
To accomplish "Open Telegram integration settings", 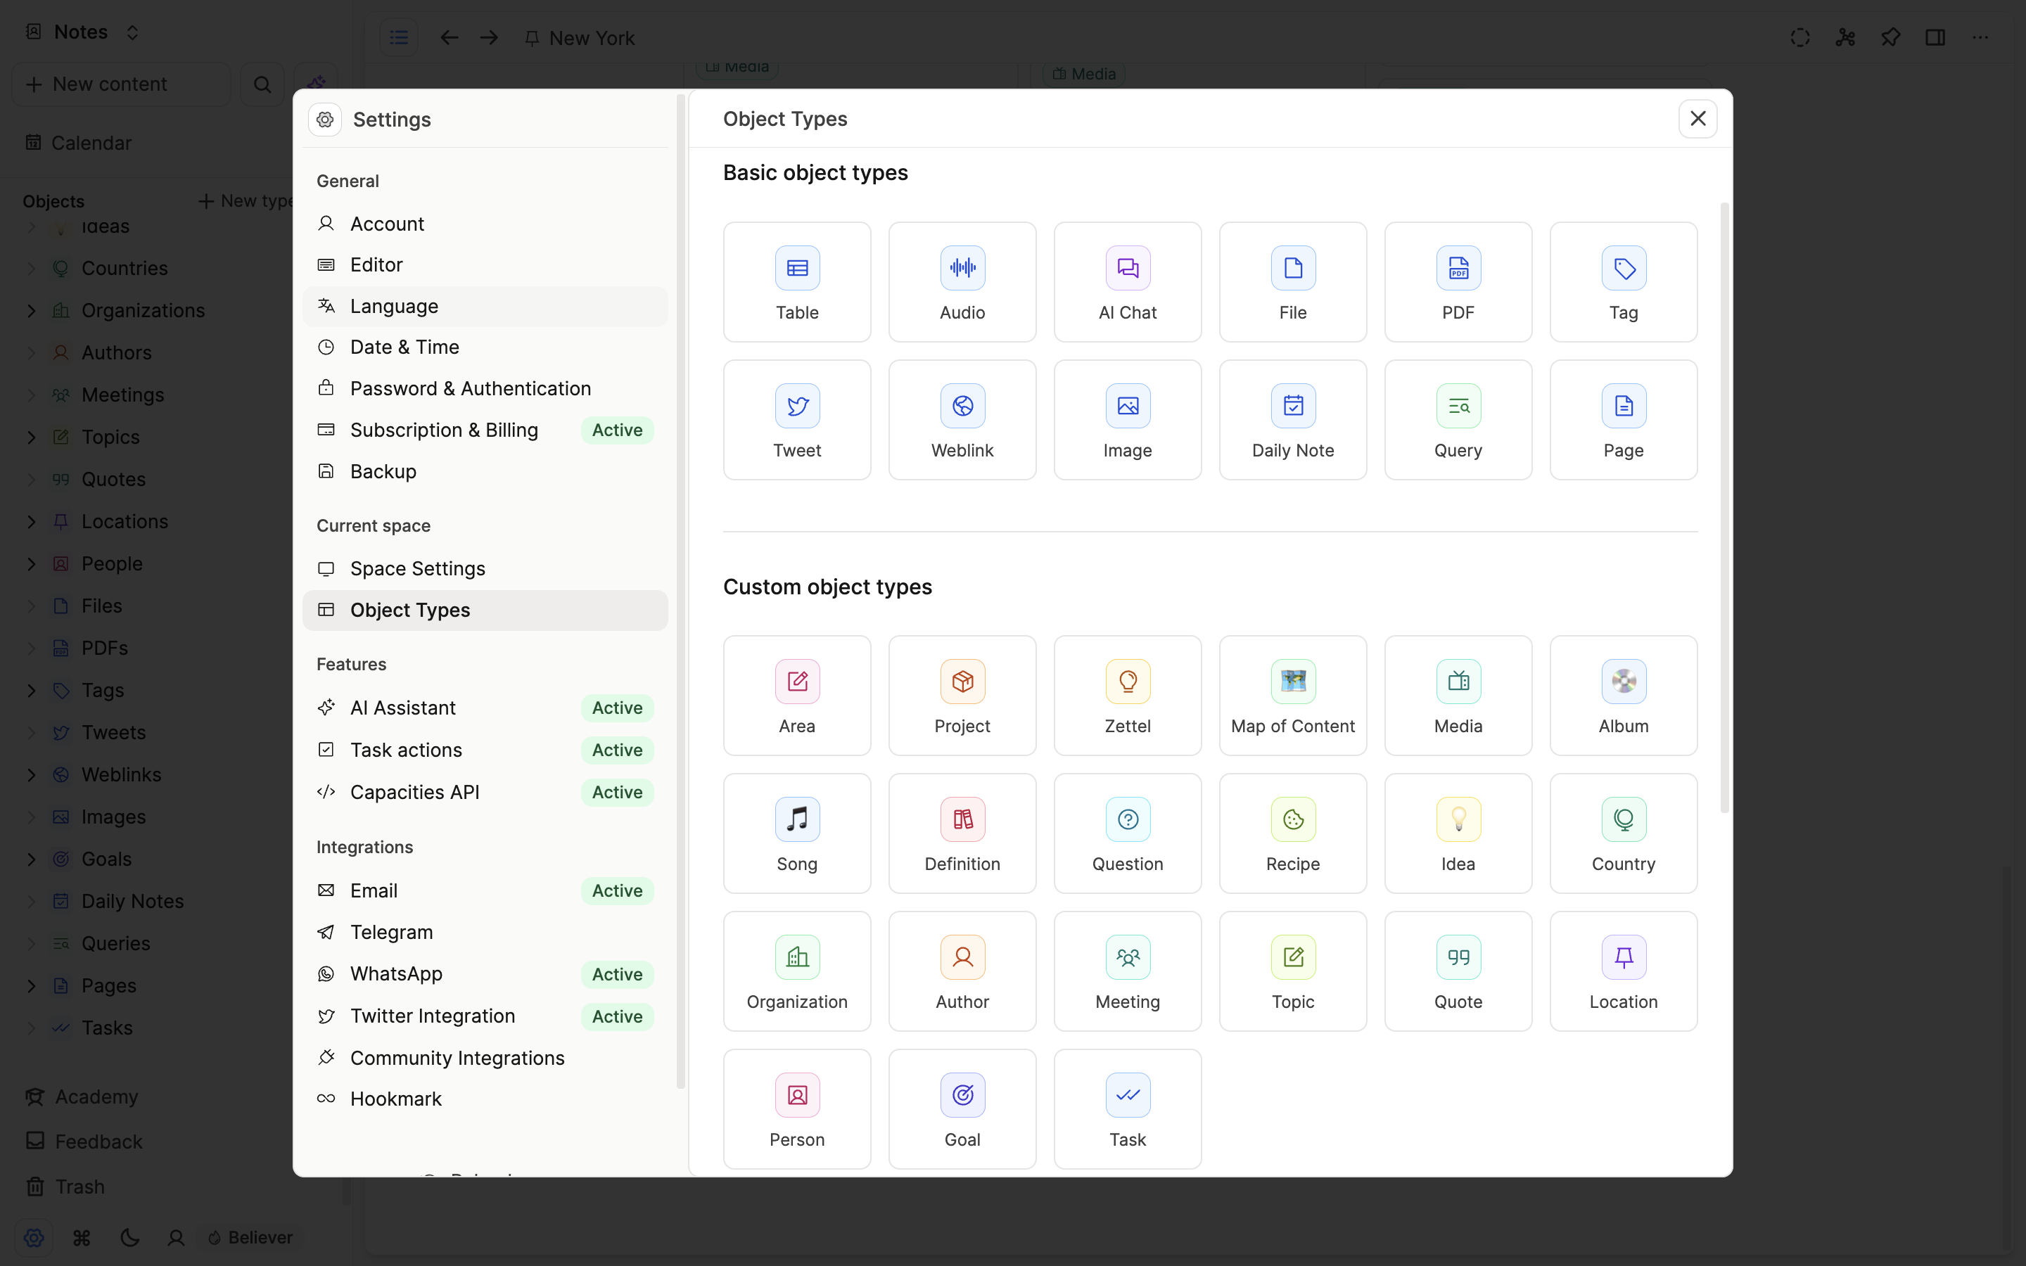I will [485, 932].
